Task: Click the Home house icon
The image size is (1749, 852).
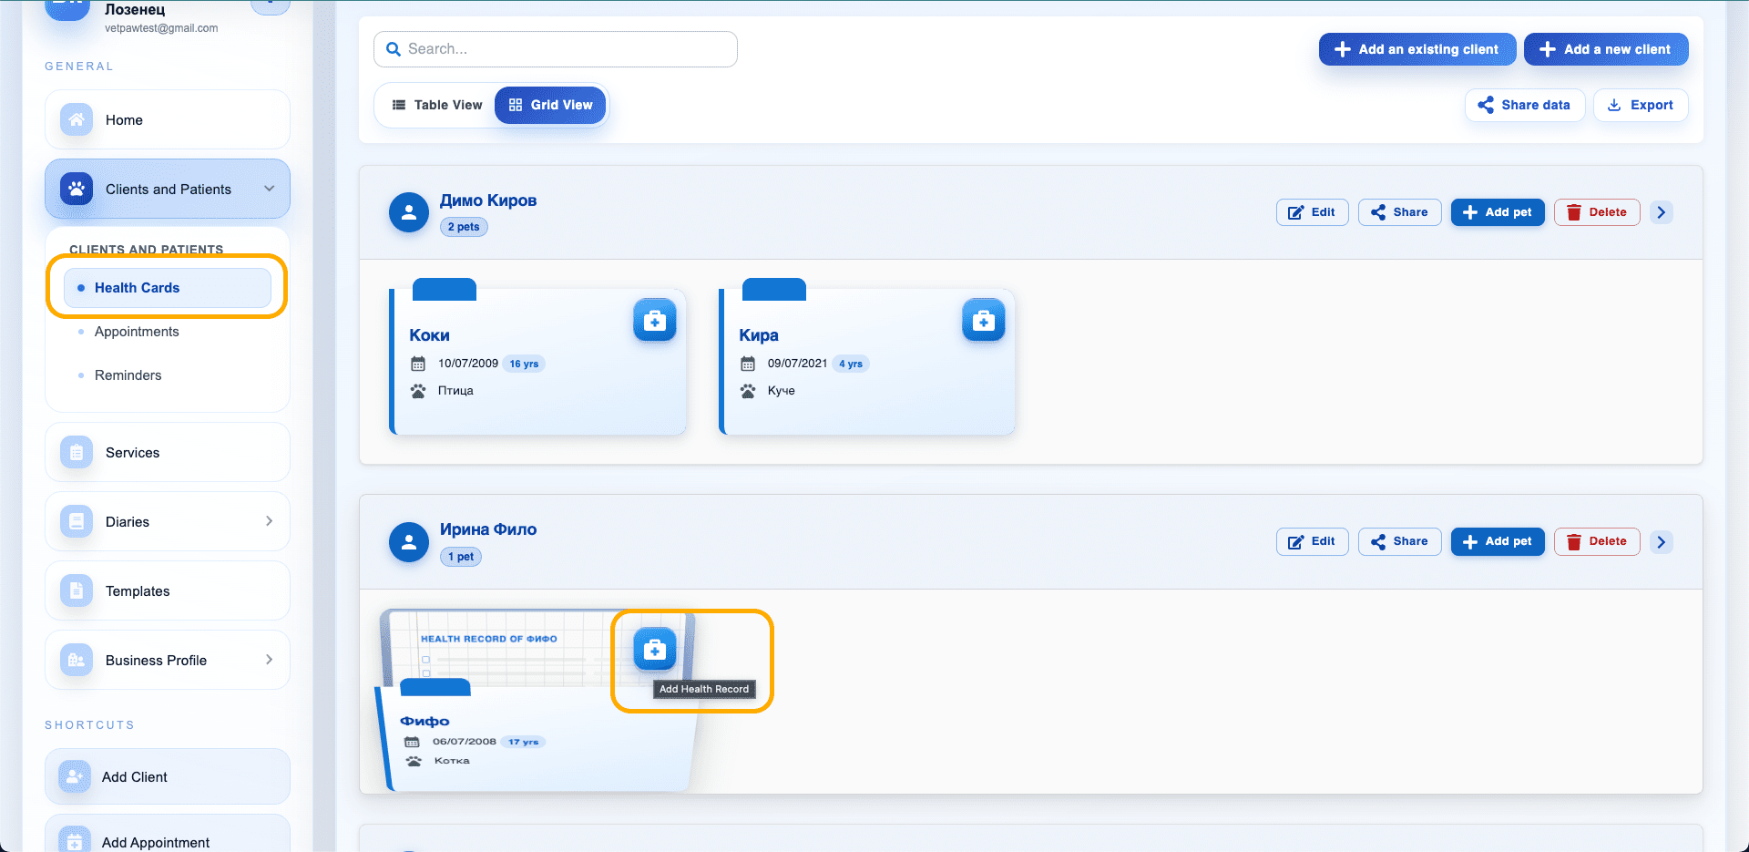Action: (x=77, y=119)
